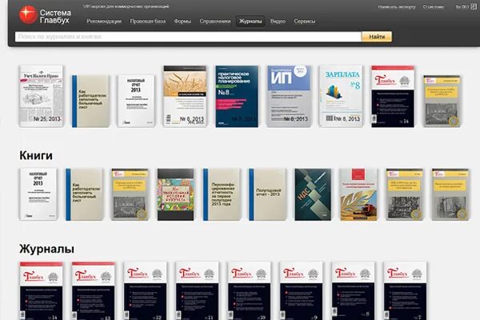The width and height of the screenshot is (480, 320).
Task: Open Главбух issue 14 in top row
Action: tap(393, 97)
